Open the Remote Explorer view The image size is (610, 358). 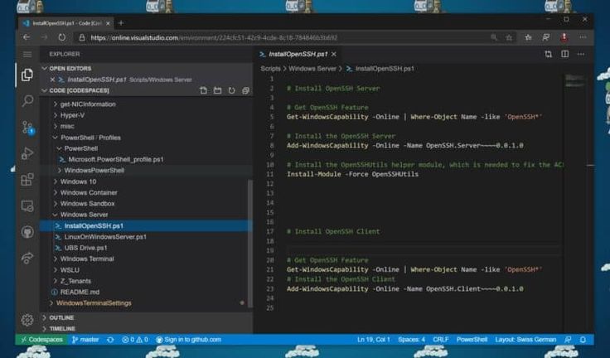coord(27,206)
